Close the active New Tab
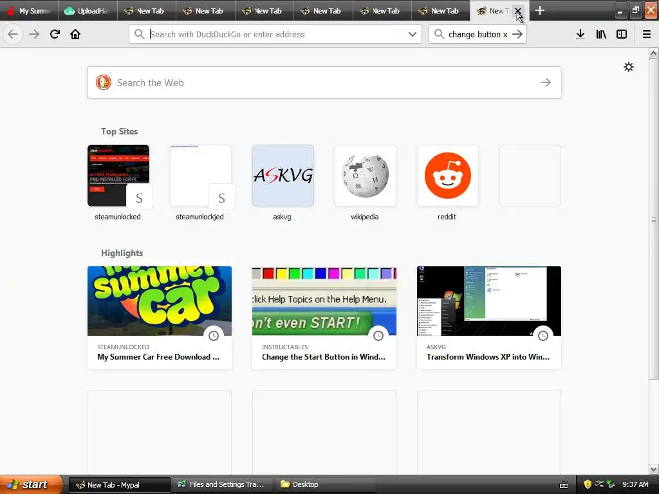Viewport: 659px width, 494px height. (518, 10)
